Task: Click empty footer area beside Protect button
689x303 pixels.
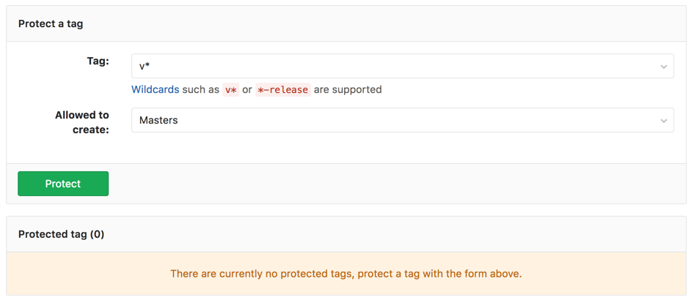Action: pyautogui.click(x=396, y=184)
